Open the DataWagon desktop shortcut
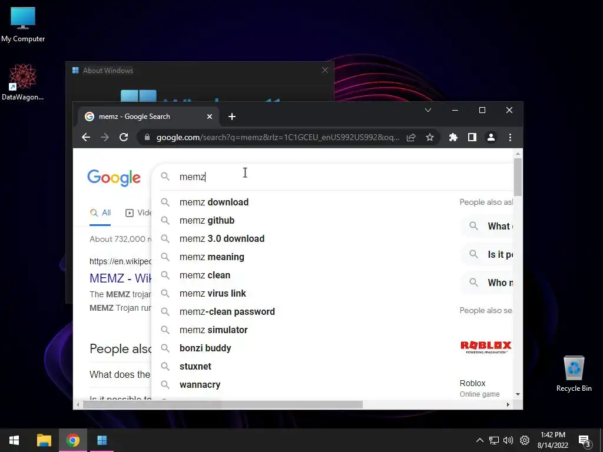Viewport: 603px width, 452px height. (x=23, y=82)
